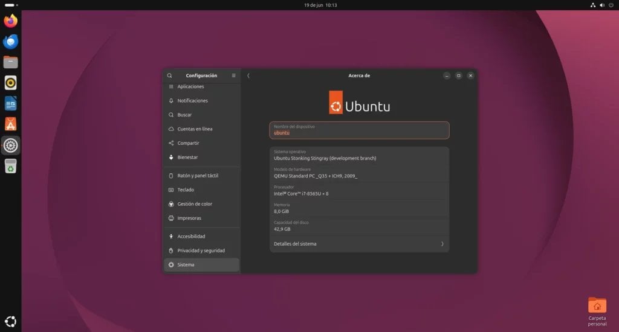Viewport: 619px width, 332px height.
Task: Click the magnifier icon beside Buscar
Action: [x=171, y=115]
